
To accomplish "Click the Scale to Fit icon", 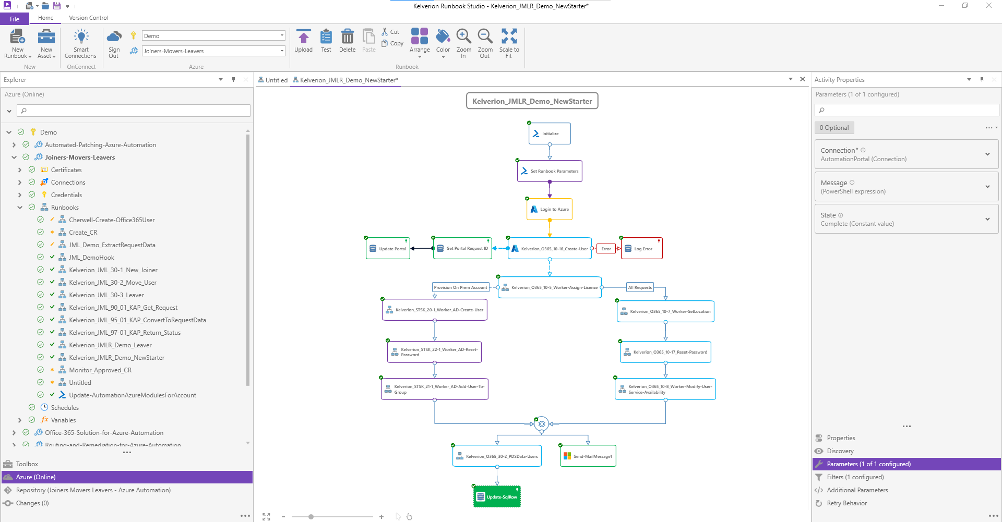I will [x=509, y=37].
